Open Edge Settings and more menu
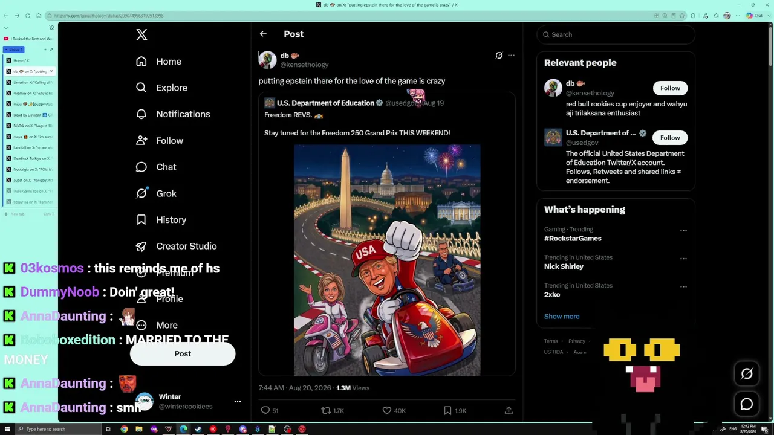This screenshot has height=435, width=774. pyautogui.click(x=738, y=16)
